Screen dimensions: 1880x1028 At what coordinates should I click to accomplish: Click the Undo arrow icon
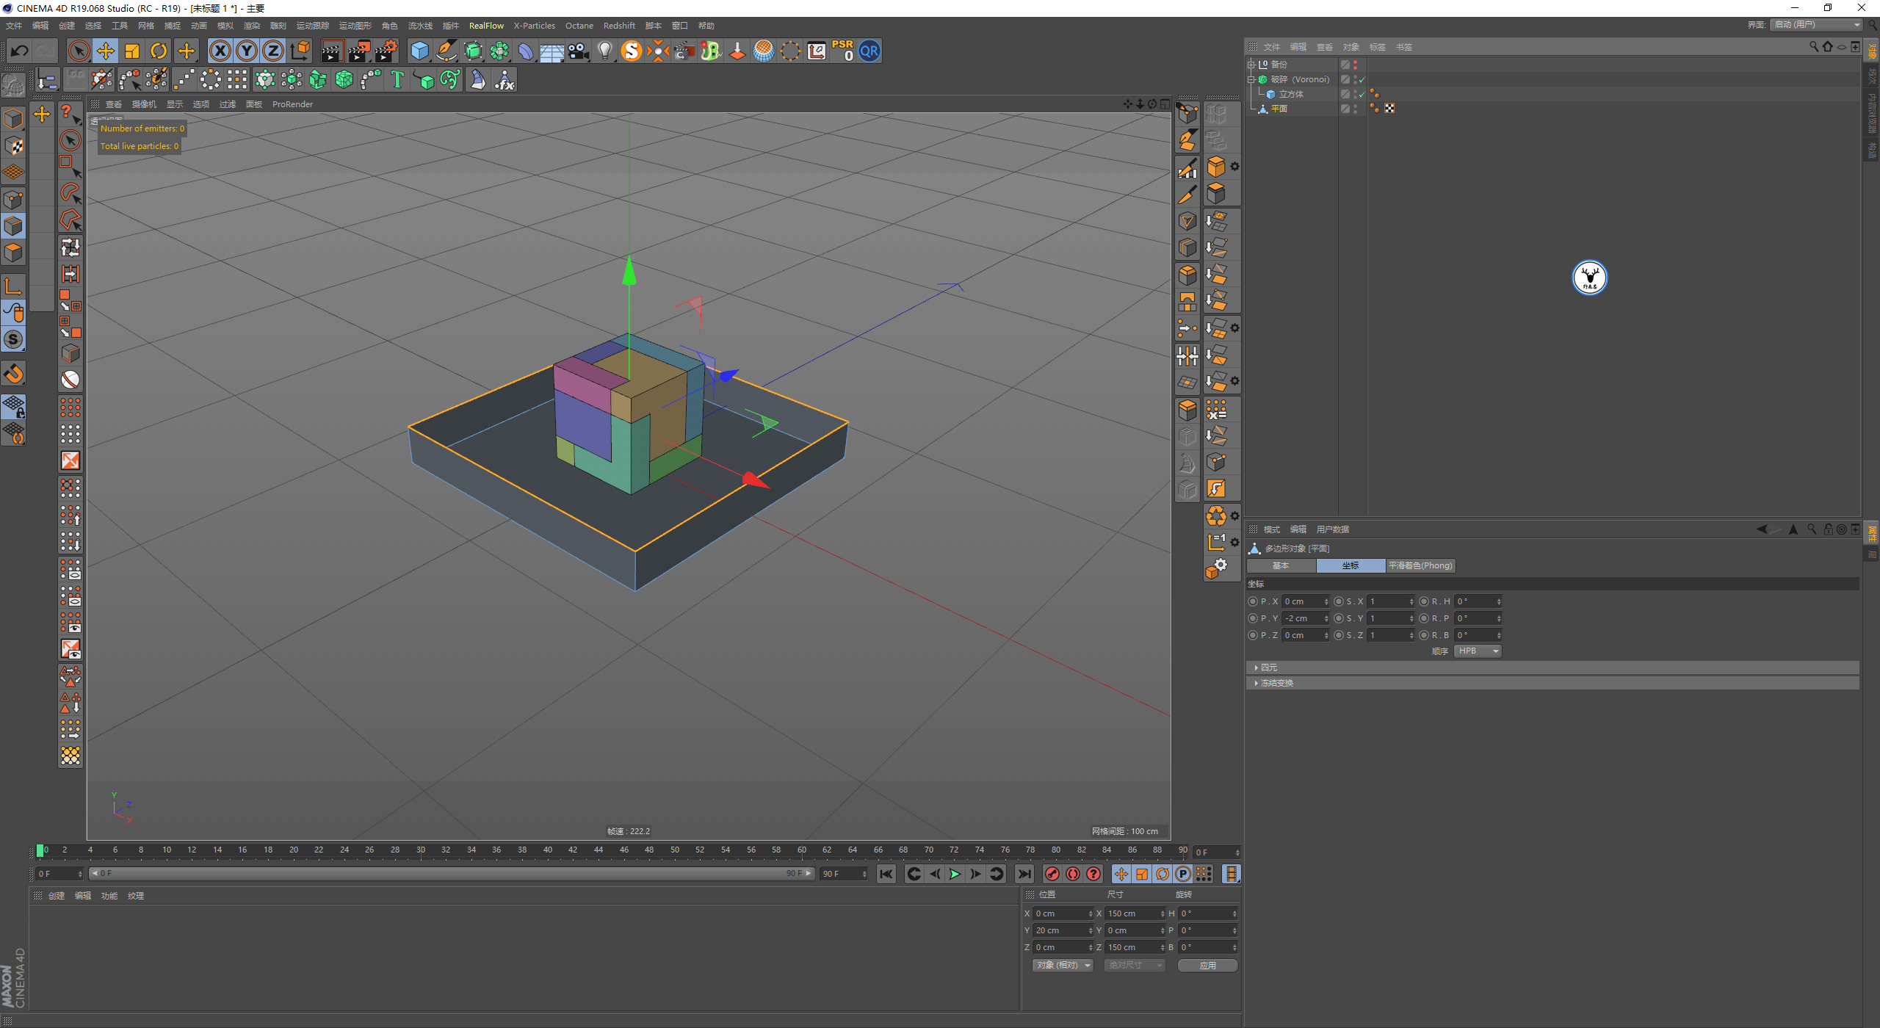20,51
